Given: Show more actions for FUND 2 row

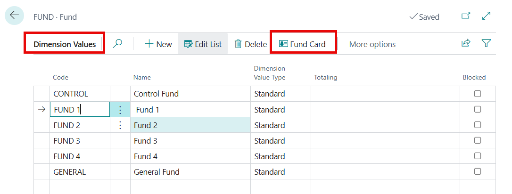Looking at the screenshot, I should click(x=120, y=125).
